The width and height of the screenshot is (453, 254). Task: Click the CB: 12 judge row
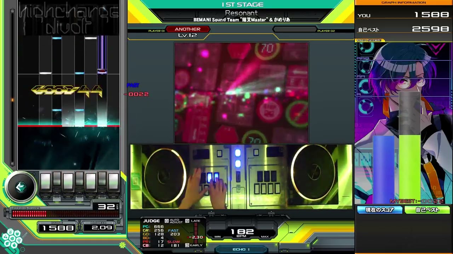tap(153, 245)
